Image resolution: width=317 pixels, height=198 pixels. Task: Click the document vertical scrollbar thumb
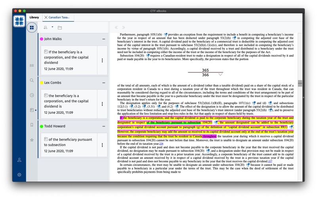pyautogui.click(x=300, y=83)
